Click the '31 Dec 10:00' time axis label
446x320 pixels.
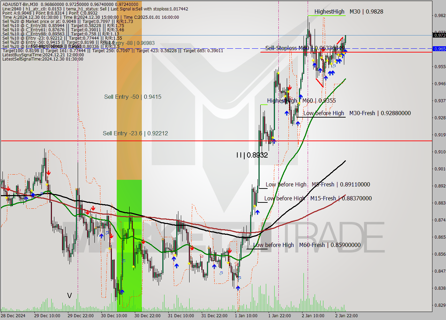coord(181,316)
